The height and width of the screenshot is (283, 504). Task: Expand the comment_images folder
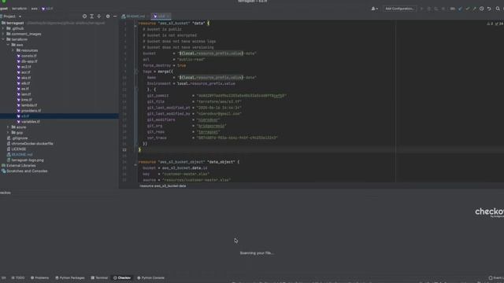pyautogui.click(x=3, y=34)
